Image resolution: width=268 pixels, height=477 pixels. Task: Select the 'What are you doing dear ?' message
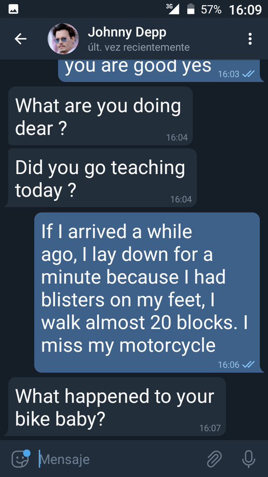click(100, 116)
